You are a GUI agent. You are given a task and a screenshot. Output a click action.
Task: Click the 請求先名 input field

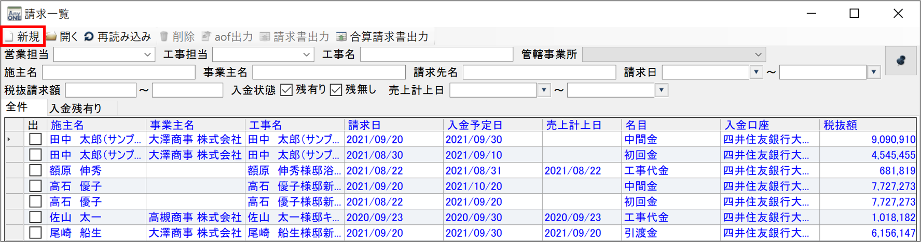click(539, 72)
